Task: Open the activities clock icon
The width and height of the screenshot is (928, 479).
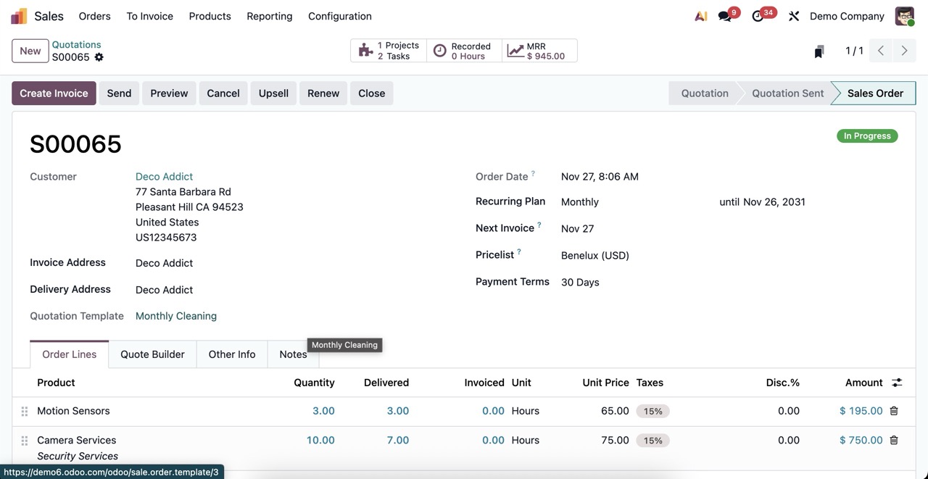Action: click(x=758, y=16)
